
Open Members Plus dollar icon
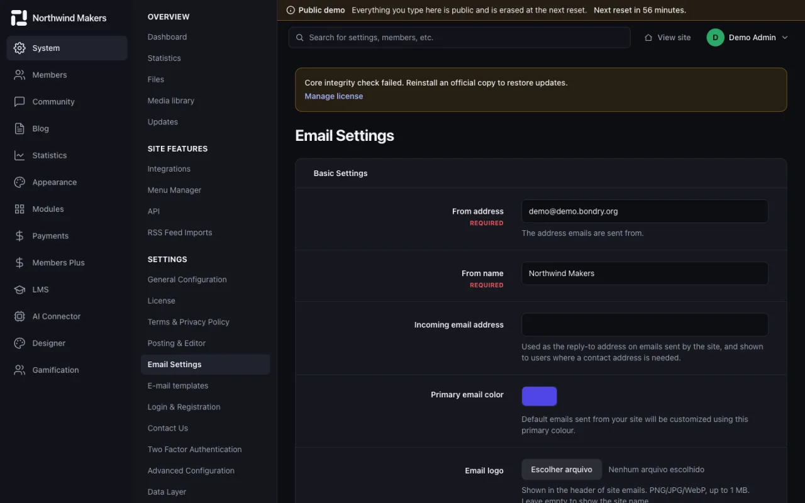tap(19, 263)
